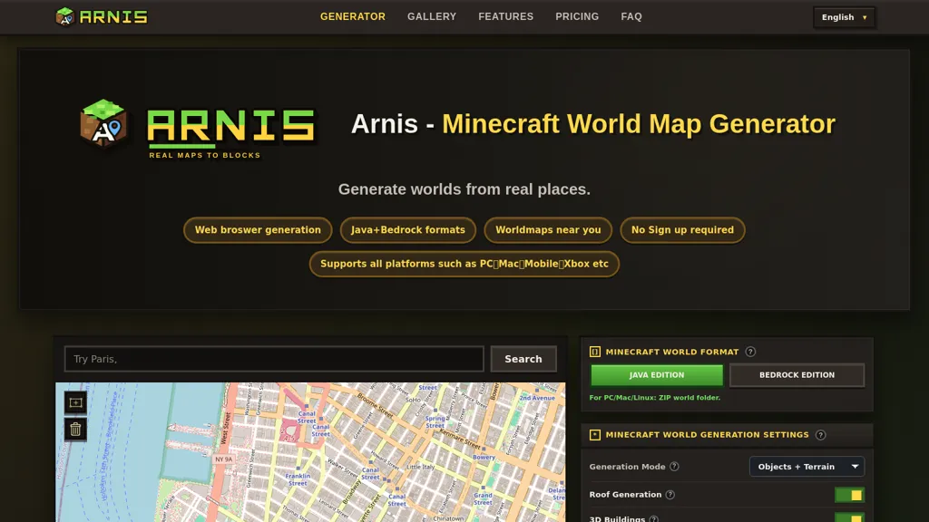The image size is (929, 522).
Task: Select Bedrock Edition world format
Action: point(797,375)
